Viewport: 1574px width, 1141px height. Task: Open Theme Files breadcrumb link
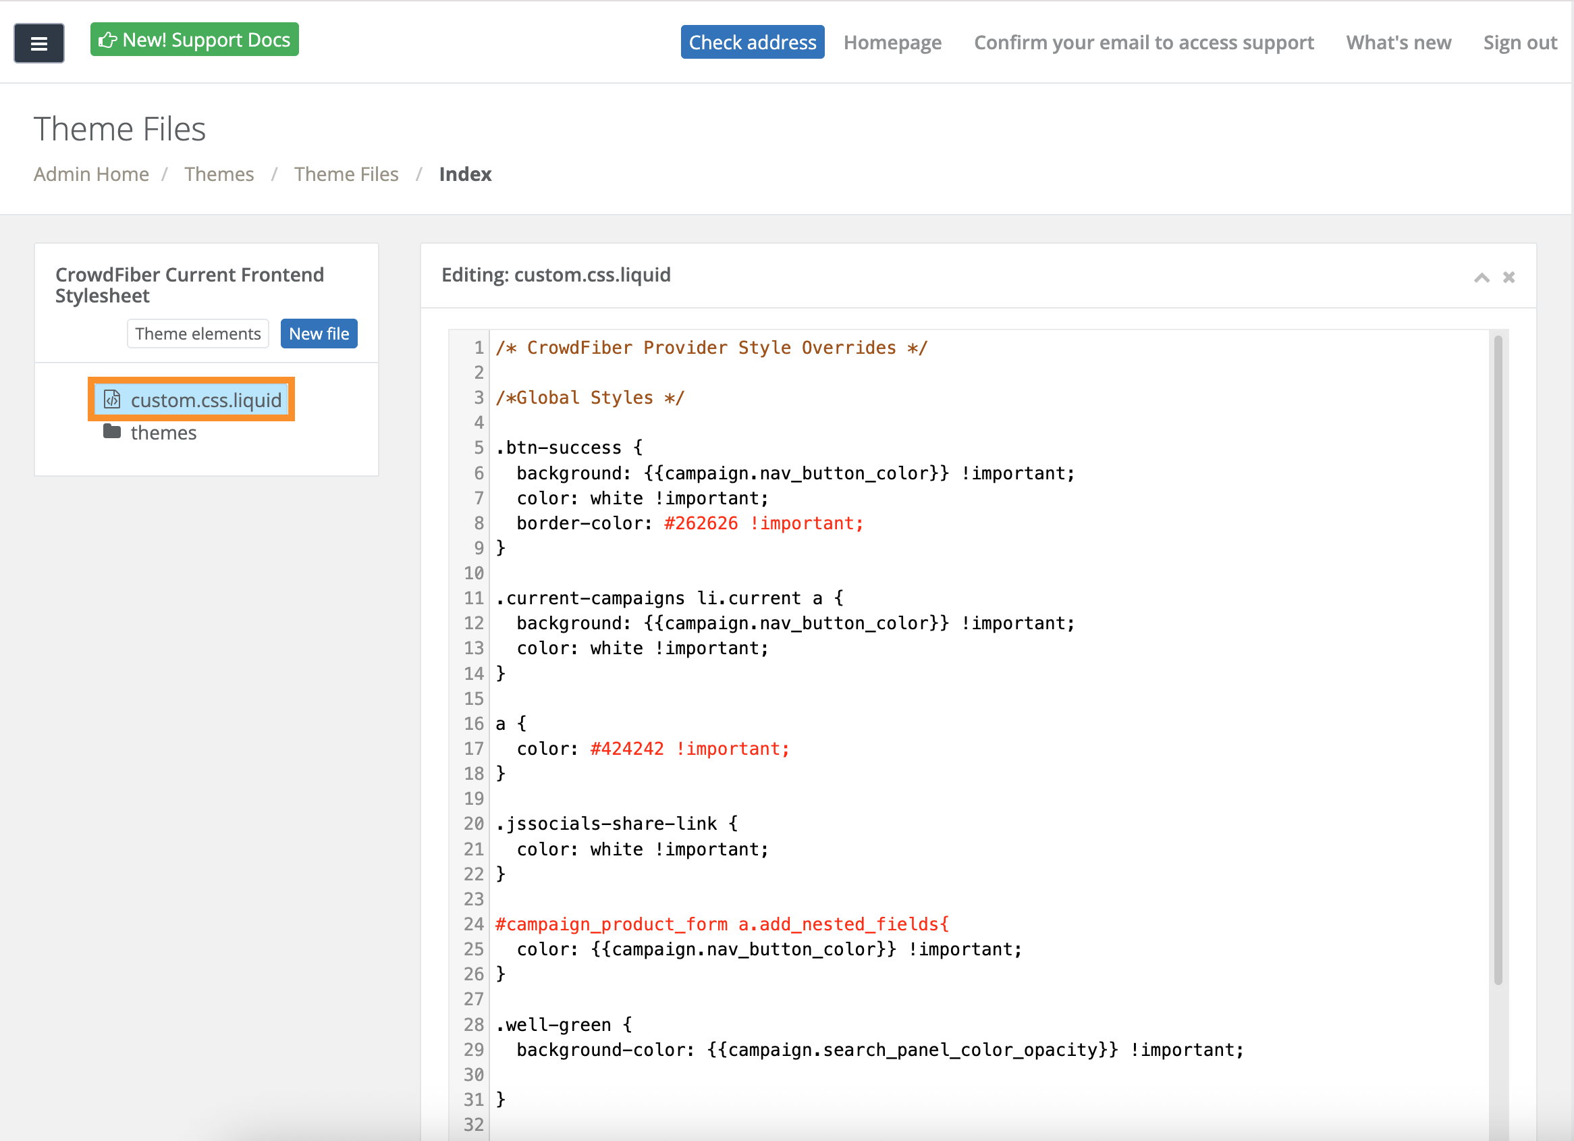coord(346,174)
